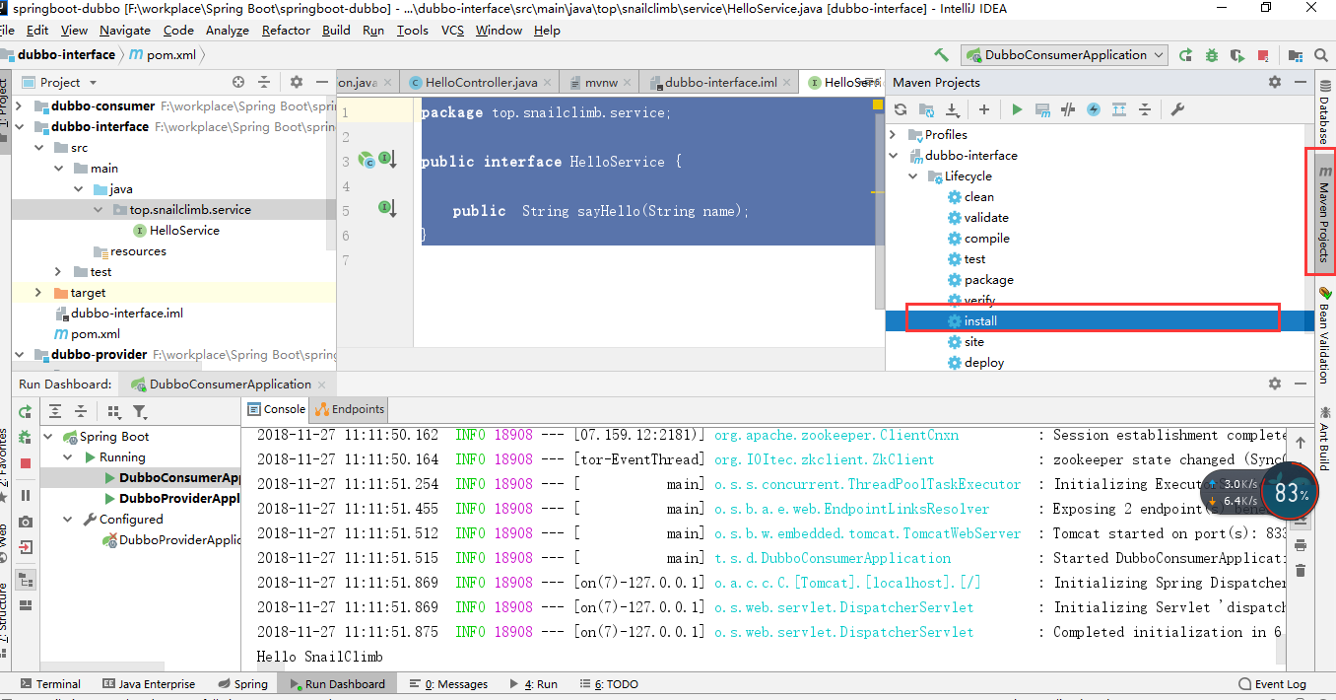Open the Run Dashboard group-by dropdown
Image resolution: width=1336 pixels, height=700 pixels.
tap(114, 412)
